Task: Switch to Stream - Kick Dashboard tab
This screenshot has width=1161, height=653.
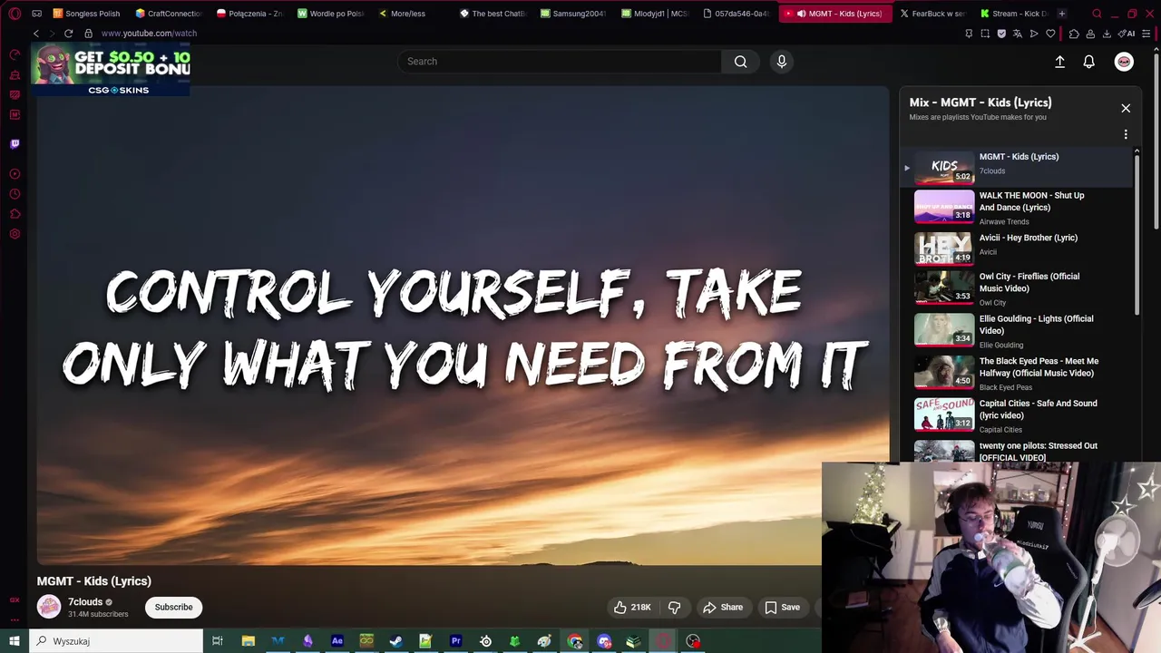Action: pos(1013,14)
